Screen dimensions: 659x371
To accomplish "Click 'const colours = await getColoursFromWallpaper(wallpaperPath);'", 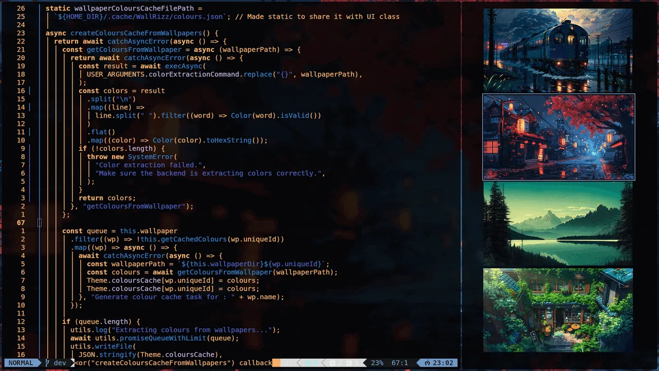I will 213,272.
